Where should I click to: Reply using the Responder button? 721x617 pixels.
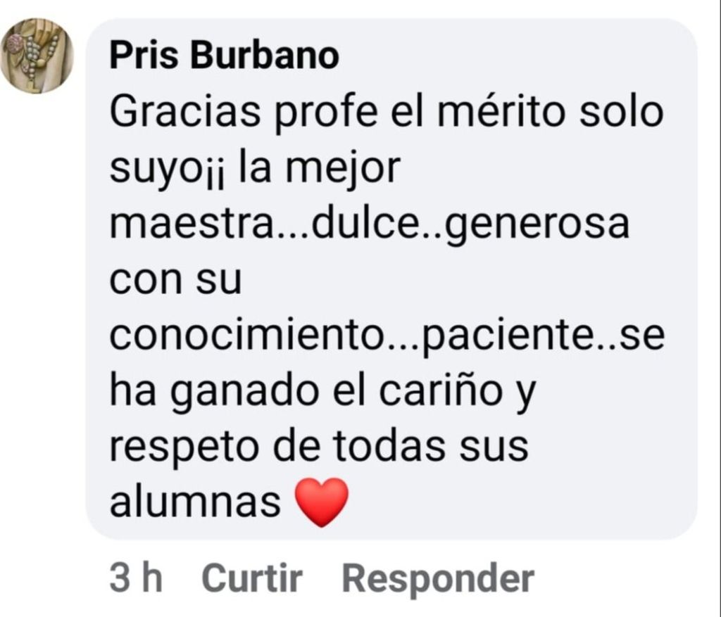pos(437,578)
